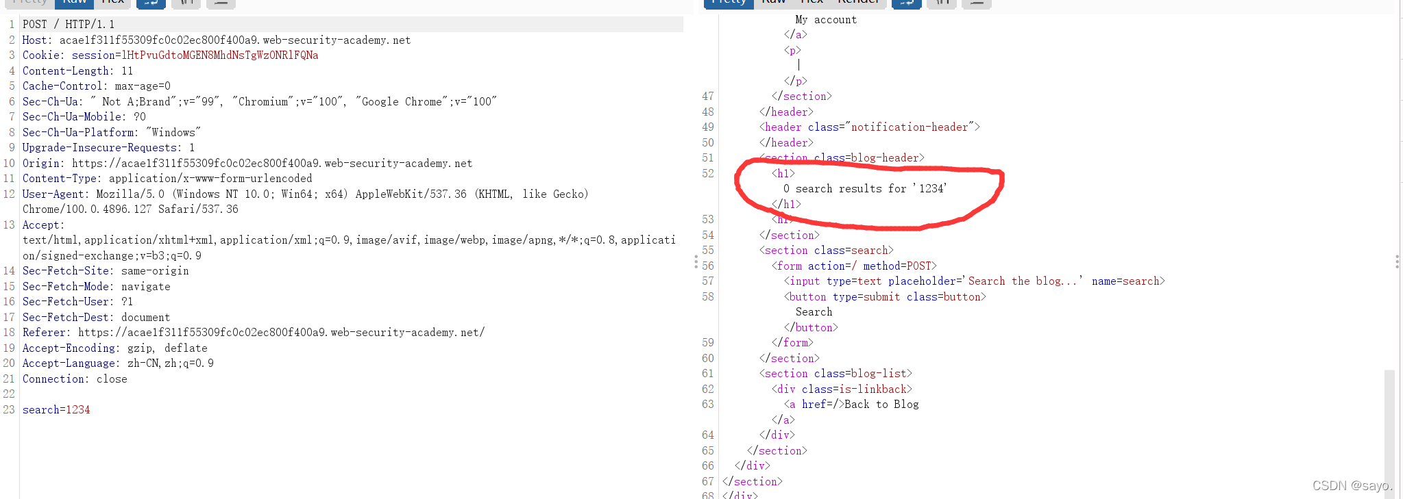
Task: Click the 'Connection: close' header
Action: point(75,379)
